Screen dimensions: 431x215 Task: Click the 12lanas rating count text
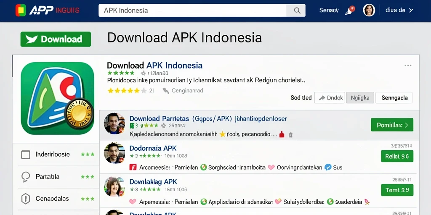click(x=158, y=73)
